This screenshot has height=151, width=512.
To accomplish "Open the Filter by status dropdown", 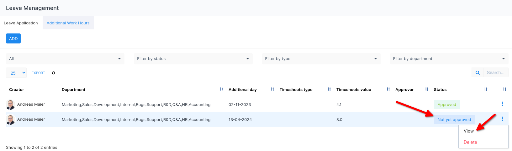I will pyautogui.click(x=193, y=59).
